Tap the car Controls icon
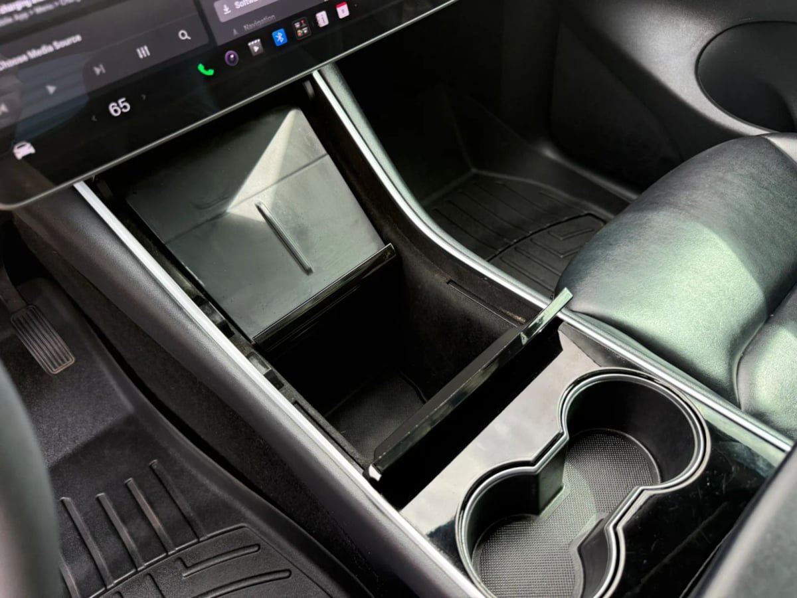Screen dimensions: 797x598 [24, 149]
